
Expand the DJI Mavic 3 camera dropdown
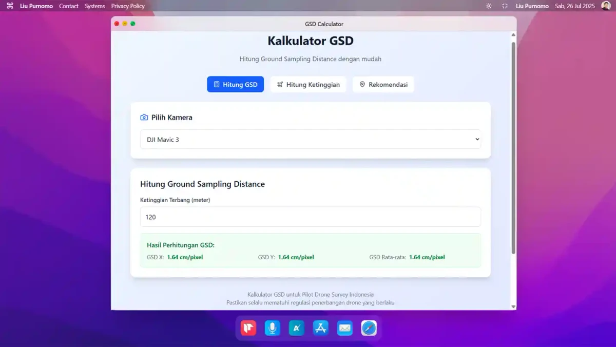coord(311,139)
